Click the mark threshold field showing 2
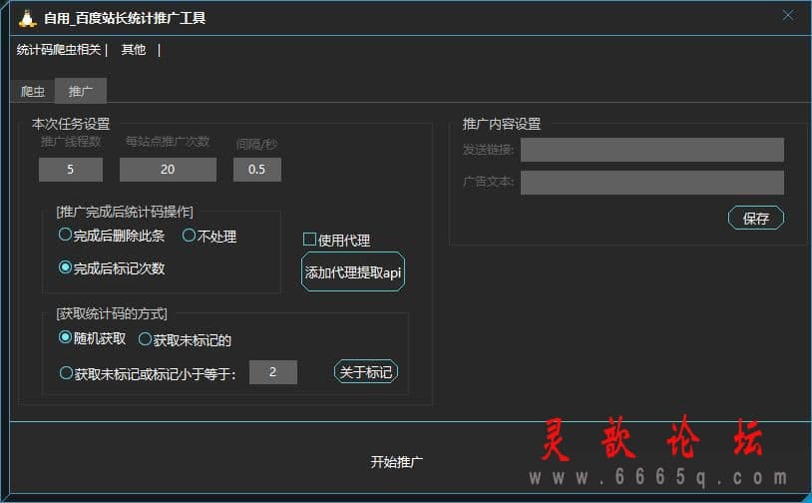Screen dimensions: 812x503 point(273,372)
